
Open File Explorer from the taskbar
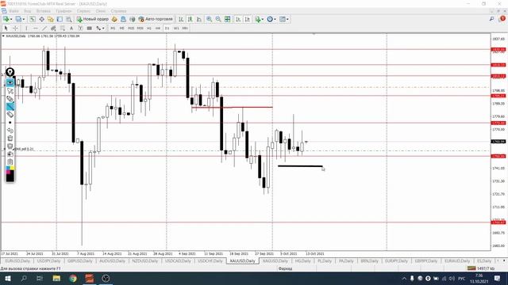56,278
